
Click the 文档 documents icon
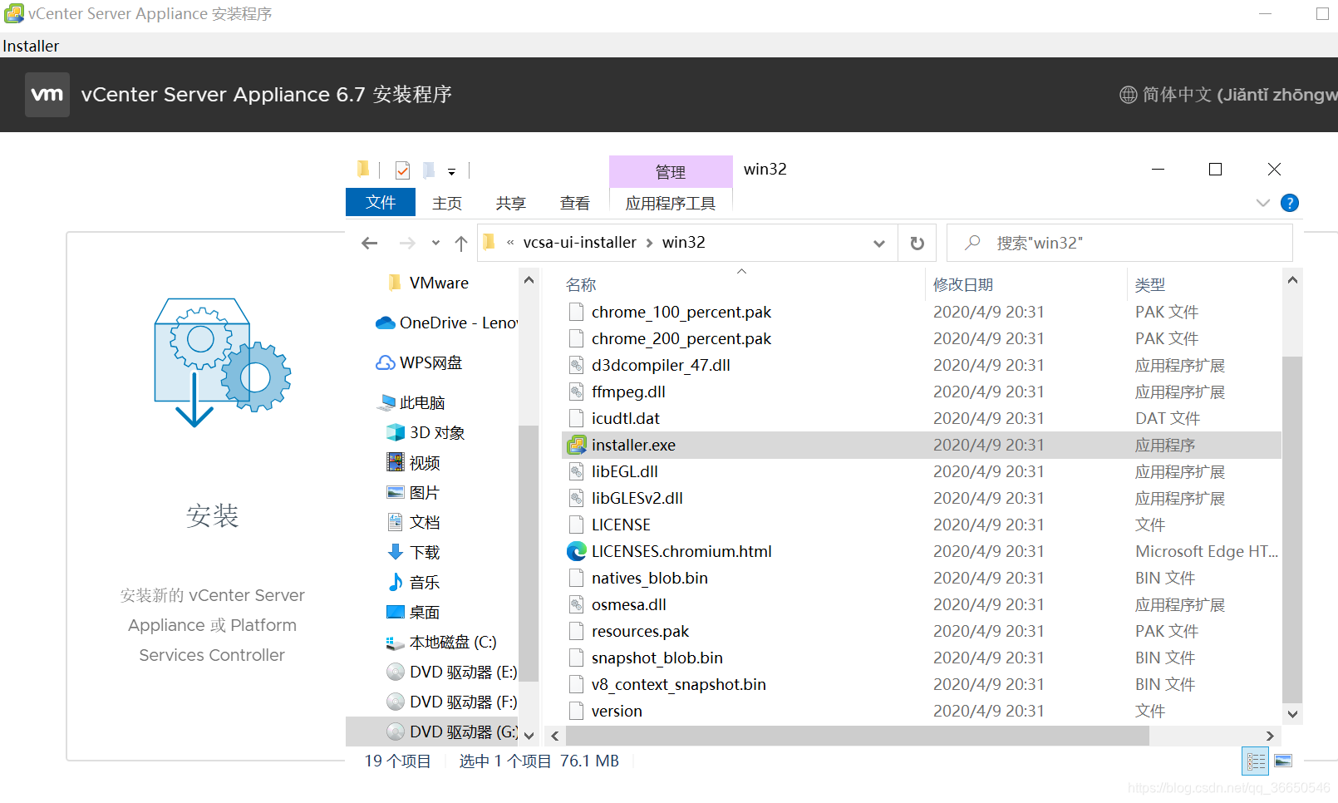[x=396, y=522]
